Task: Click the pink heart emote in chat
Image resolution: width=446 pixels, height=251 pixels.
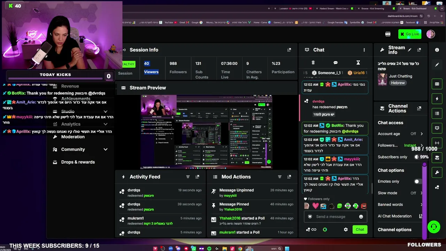Action: click(315, 206)
